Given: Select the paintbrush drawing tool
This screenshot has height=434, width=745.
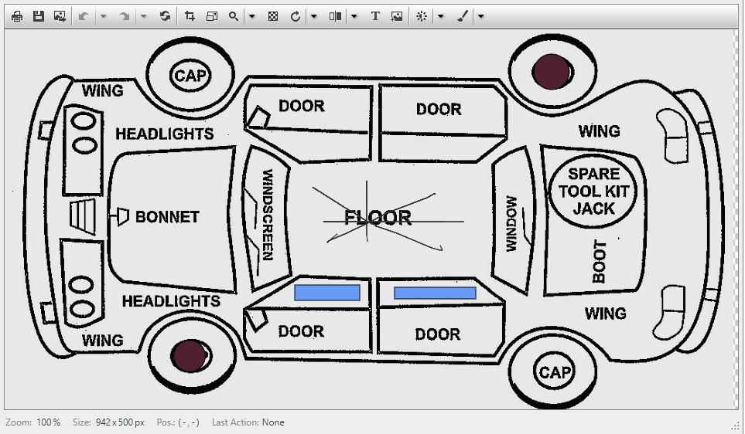Looking at the screenshot, I should pyautogui.click(x=462, y=16).
